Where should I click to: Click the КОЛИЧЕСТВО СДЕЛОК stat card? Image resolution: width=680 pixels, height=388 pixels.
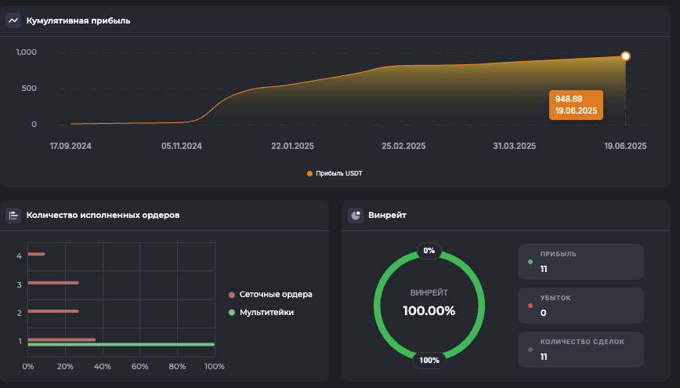click(581, 350)
